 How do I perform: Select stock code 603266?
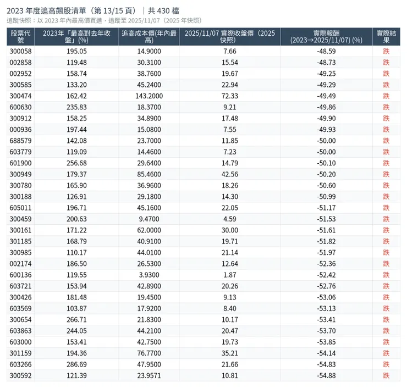coord(20,364)
